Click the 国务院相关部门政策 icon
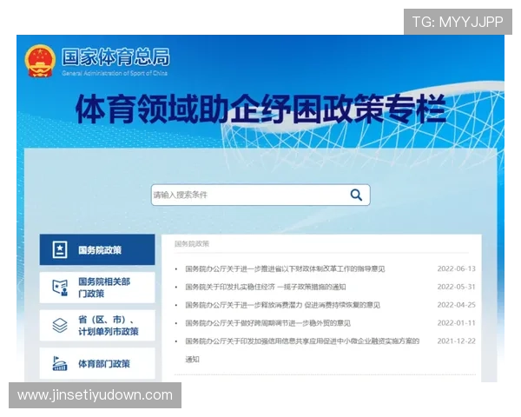Screen dimensions: 521x417 click(x=60, y=288)
